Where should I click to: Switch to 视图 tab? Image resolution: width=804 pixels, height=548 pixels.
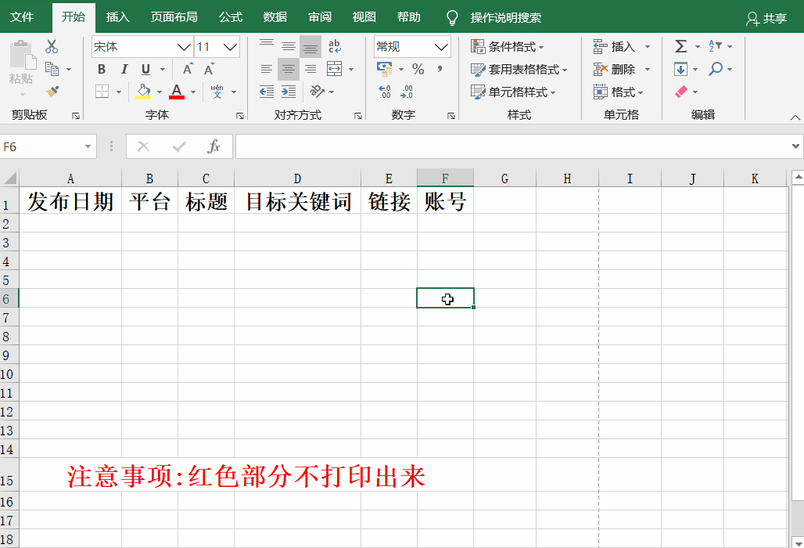pyautogui.click(x=364, y=17)
